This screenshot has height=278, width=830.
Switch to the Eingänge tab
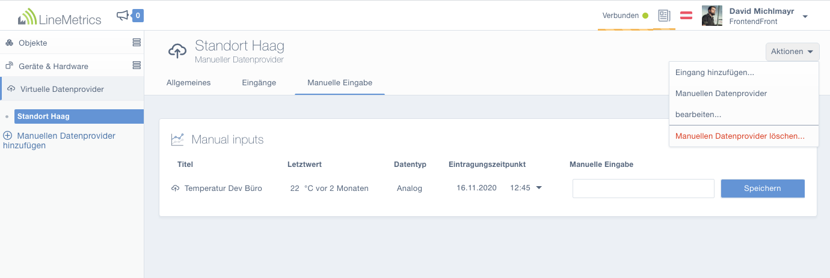[259, 83]
